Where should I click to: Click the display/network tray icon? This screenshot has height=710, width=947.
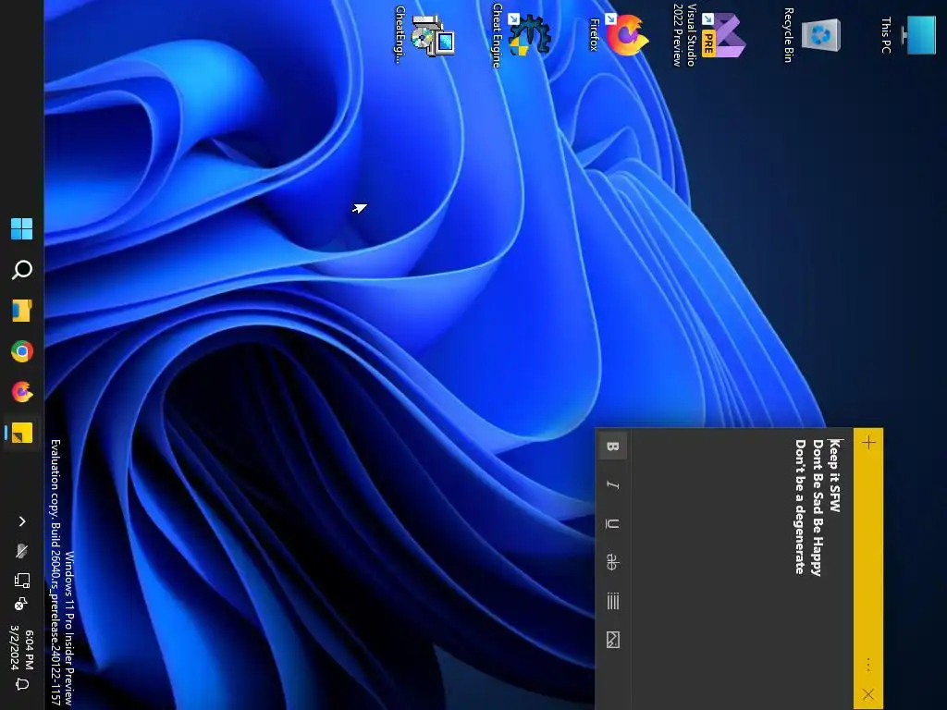[x=22, y=581]
